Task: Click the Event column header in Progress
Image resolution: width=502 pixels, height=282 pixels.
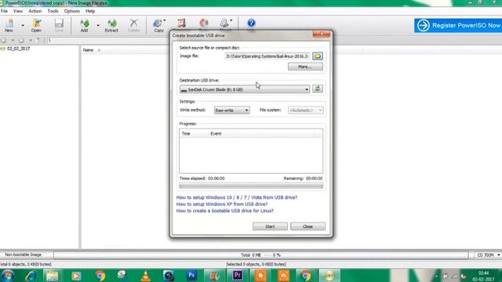Action: (216, 134)
